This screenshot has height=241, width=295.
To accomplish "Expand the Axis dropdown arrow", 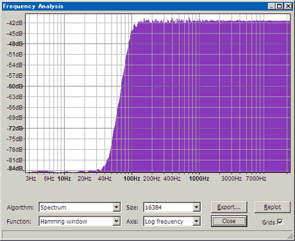I will pyautogui.click(x=196, y=221).
